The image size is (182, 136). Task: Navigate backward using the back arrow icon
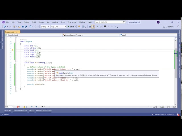coord(5,27)
